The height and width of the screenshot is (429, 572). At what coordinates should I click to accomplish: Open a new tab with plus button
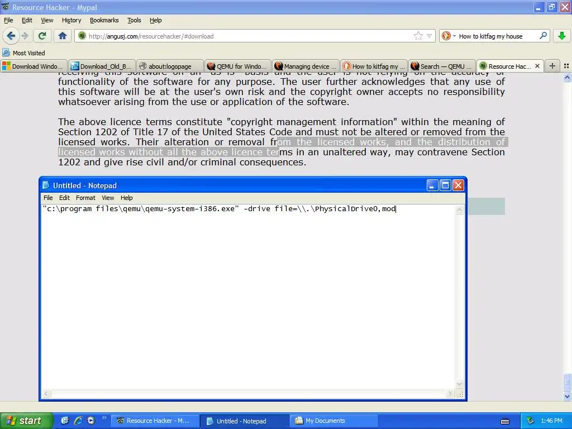pos(552,66)
